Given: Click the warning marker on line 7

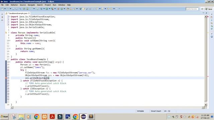Looking at the screenshot, I should coord(6,33).
